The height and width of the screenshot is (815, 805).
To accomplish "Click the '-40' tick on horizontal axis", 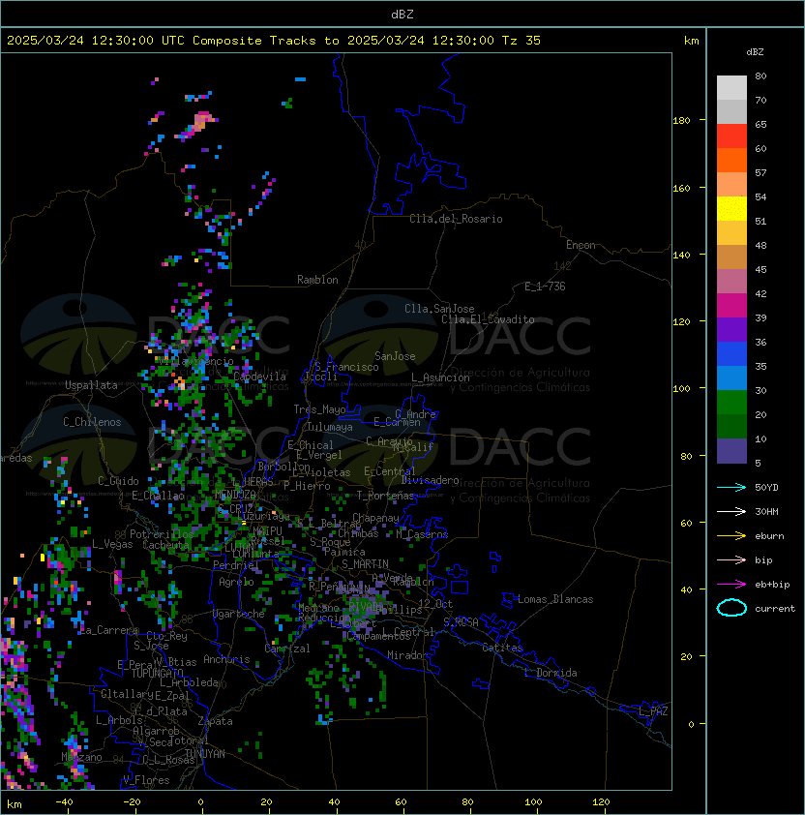I will 64,802.
